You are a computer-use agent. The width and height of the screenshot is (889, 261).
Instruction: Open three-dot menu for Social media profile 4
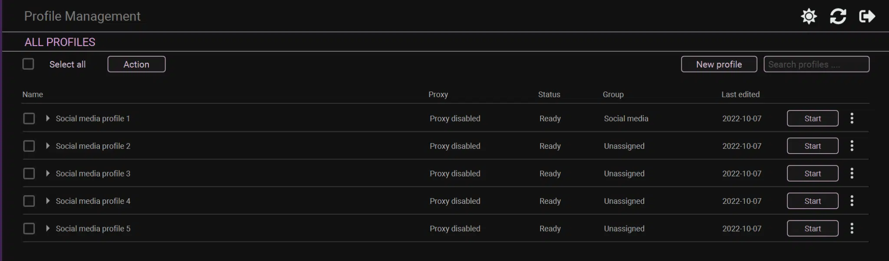(852, 201)
